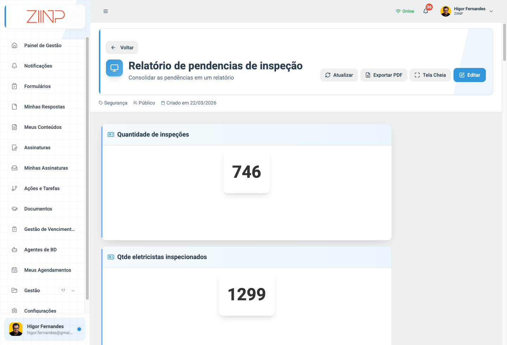Click the Público visibility label
Viewport: 507px width, 345px height.
(144, 103)
